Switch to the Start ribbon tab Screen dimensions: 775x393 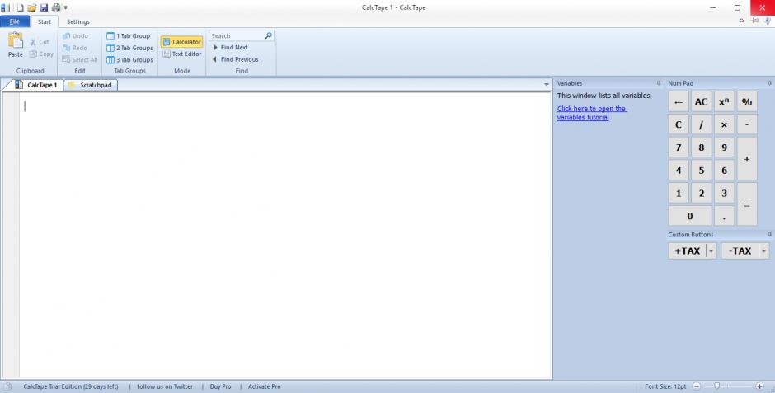coord(45,21)
